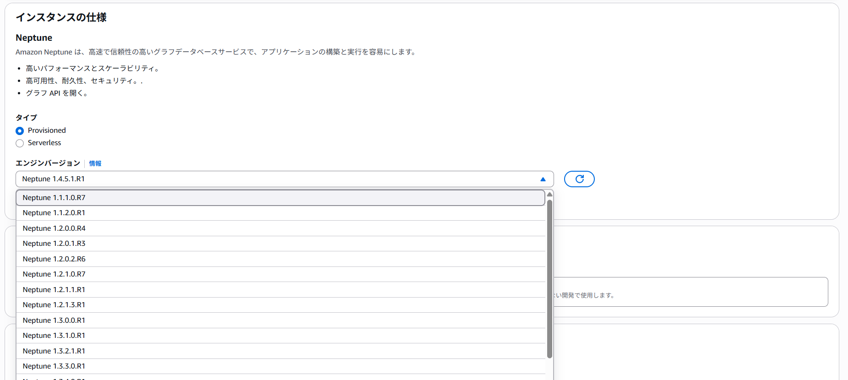The height and width of the screenshot is (380, 848).
Task: Pick Neptune 1.2.1.3.R1 engine version
Action: [281, 305]
